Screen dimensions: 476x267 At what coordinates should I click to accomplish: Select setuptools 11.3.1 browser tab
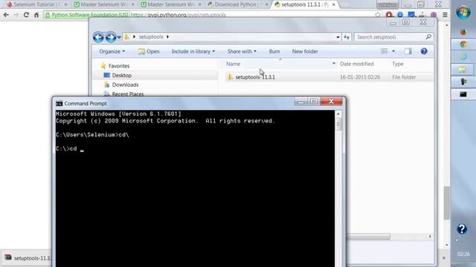point(304,4)
